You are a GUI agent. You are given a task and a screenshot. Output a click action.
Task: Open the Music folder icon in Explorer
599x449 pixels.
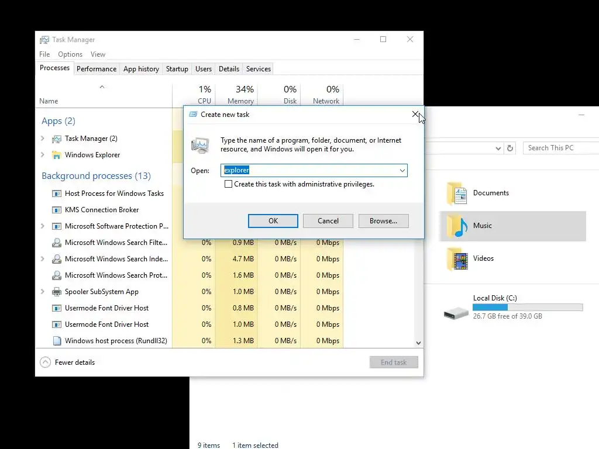[x=456, y=226]
